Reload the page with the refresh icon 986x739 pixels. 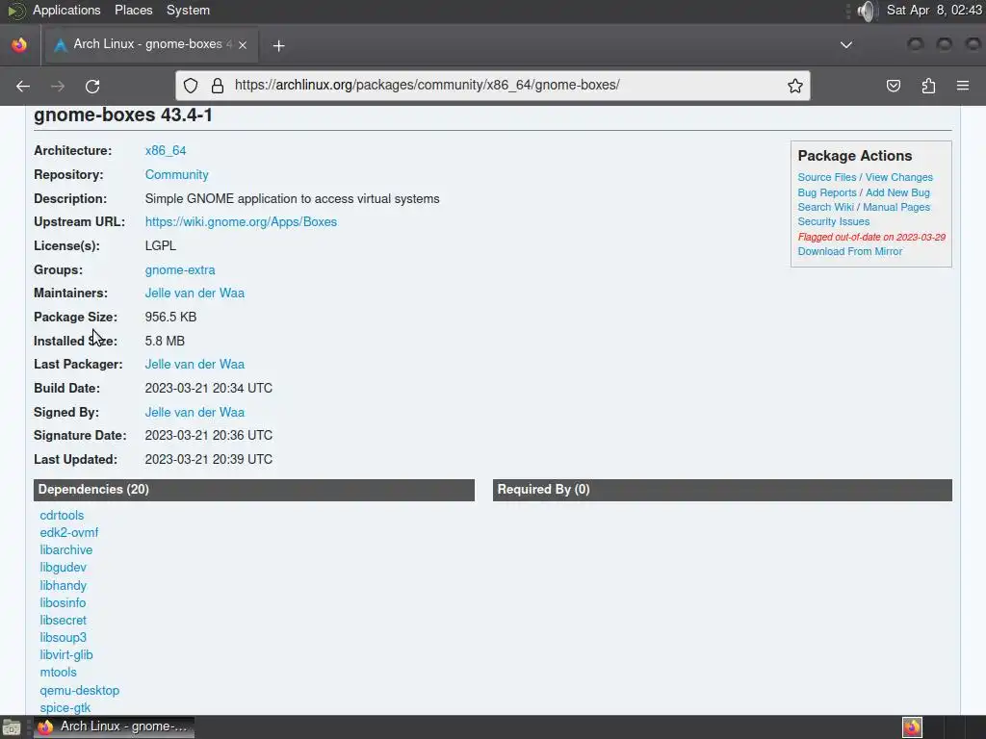(92, 86)
